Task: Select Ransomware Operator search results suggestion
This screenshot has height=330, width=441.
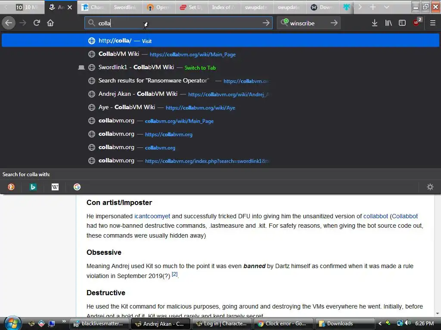Action: click(x=220, y=81)
